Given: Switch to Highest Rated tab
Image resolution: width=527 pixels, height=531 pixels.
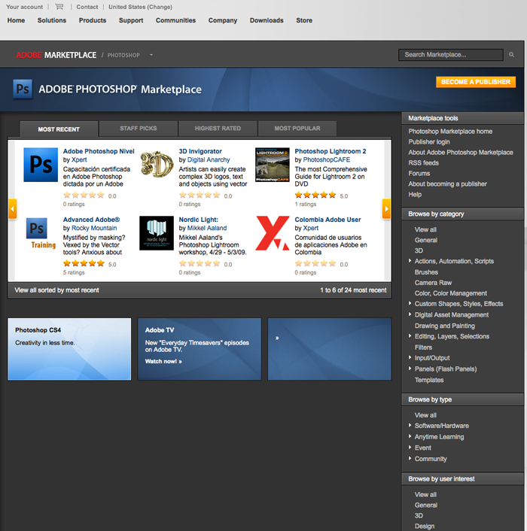Looking at the screenshot, I should pos(218,129).
